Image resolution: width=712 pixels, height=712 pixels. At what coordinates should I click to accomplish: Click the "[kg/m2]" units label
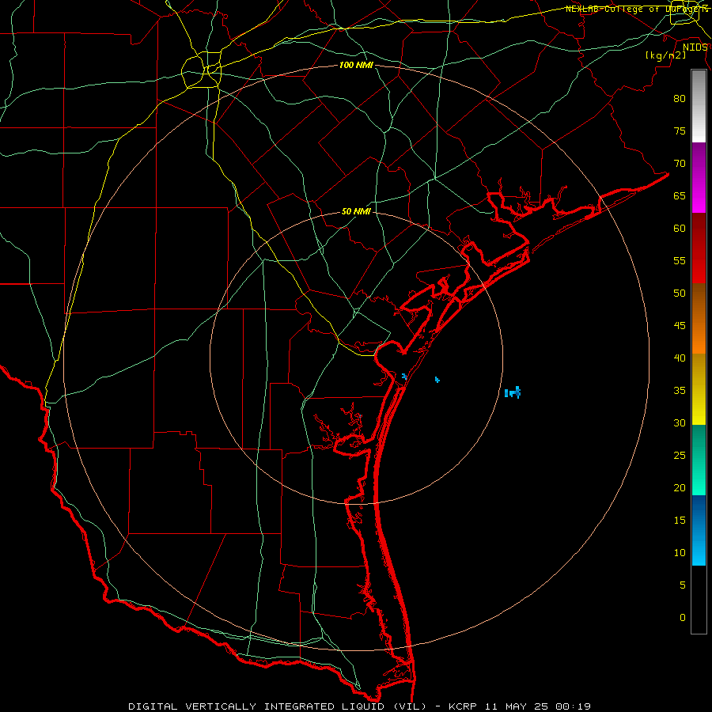pyautogui.click(x=665, y=55)
